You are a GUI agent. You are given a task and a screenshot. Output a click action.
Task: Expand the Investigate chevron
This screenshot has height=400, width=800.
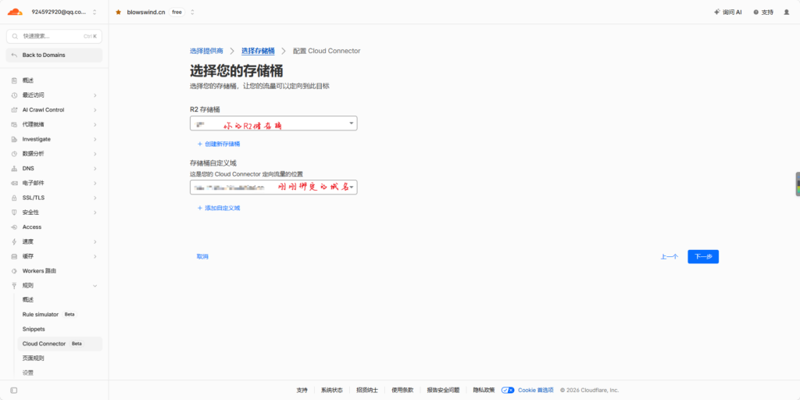tap(95, 139)
